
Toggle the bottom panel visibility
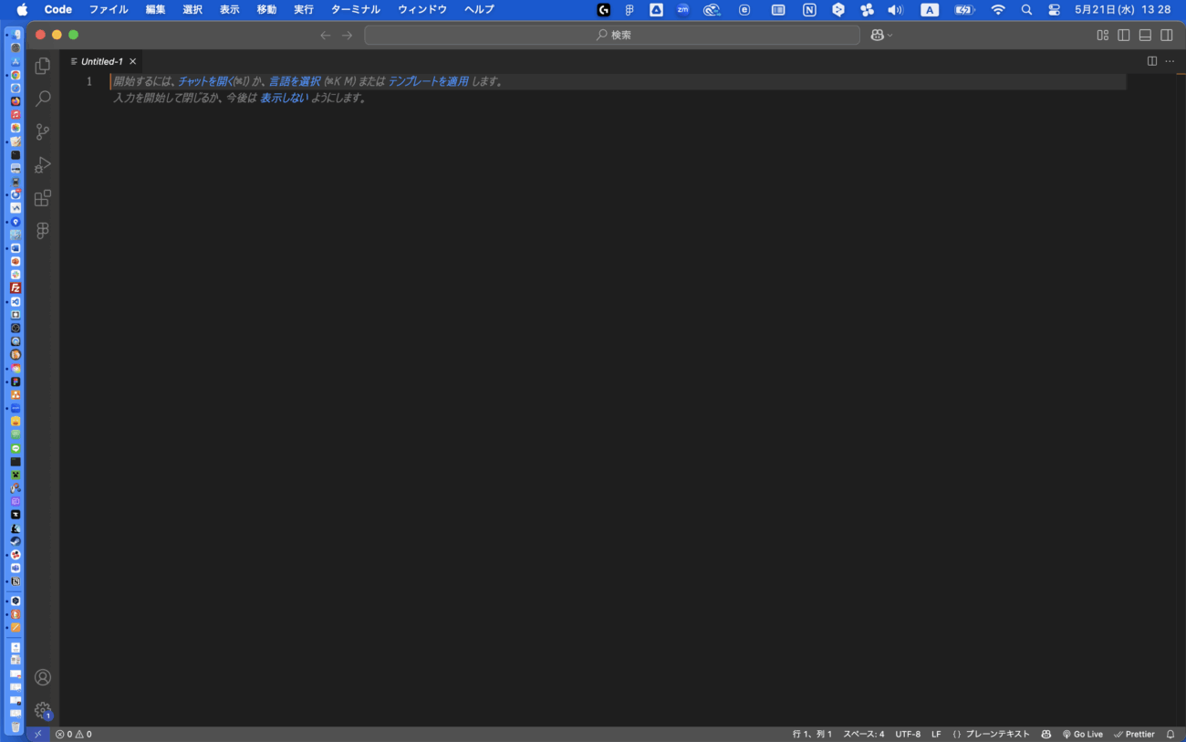point(1145,36)
